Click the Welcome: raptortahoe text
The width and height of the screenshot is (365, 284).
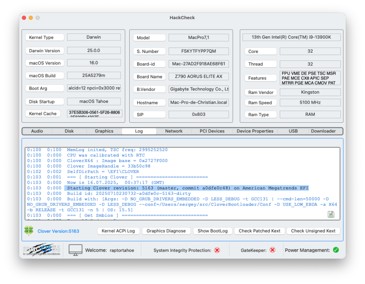[x=110, y=250]
